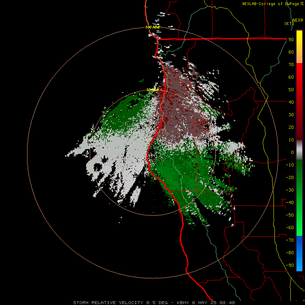Click the 6 MAY 25 date text
The width and height of the screenshot is (305, 305).
(204, 303)
